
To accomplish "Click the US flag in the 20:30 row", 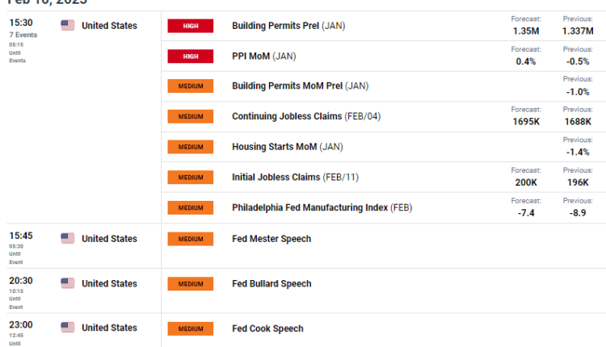I will click(68, 283).
